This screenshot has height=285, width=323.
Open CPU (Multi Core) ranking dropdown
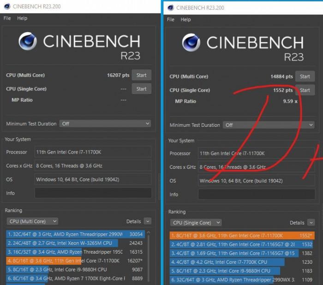click(x=33, y=221)
